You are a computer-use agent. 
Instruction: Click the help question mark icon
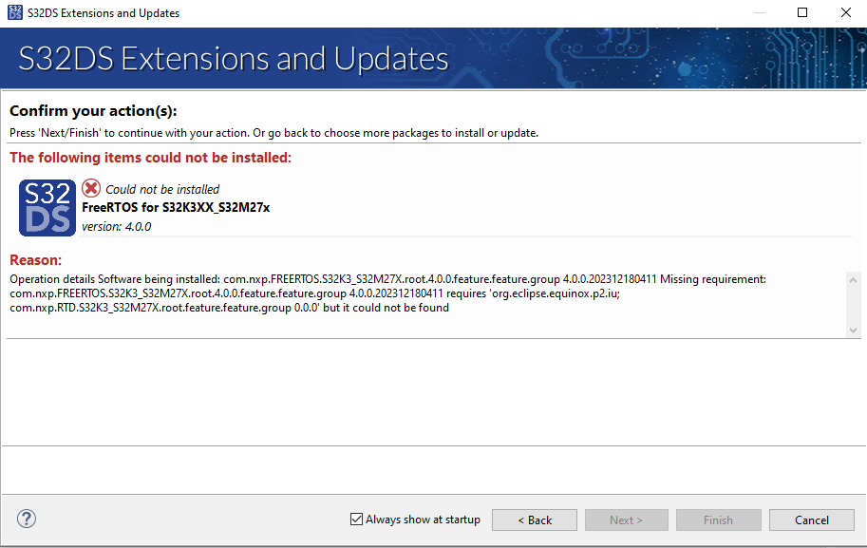(26, 519)
